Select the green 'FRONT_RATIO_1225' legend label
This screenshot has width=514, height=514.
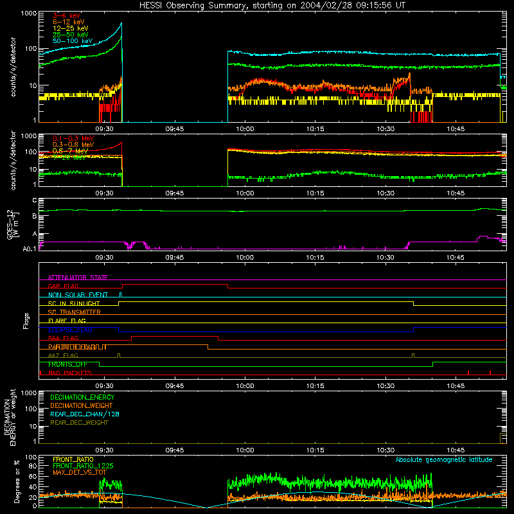83,466
